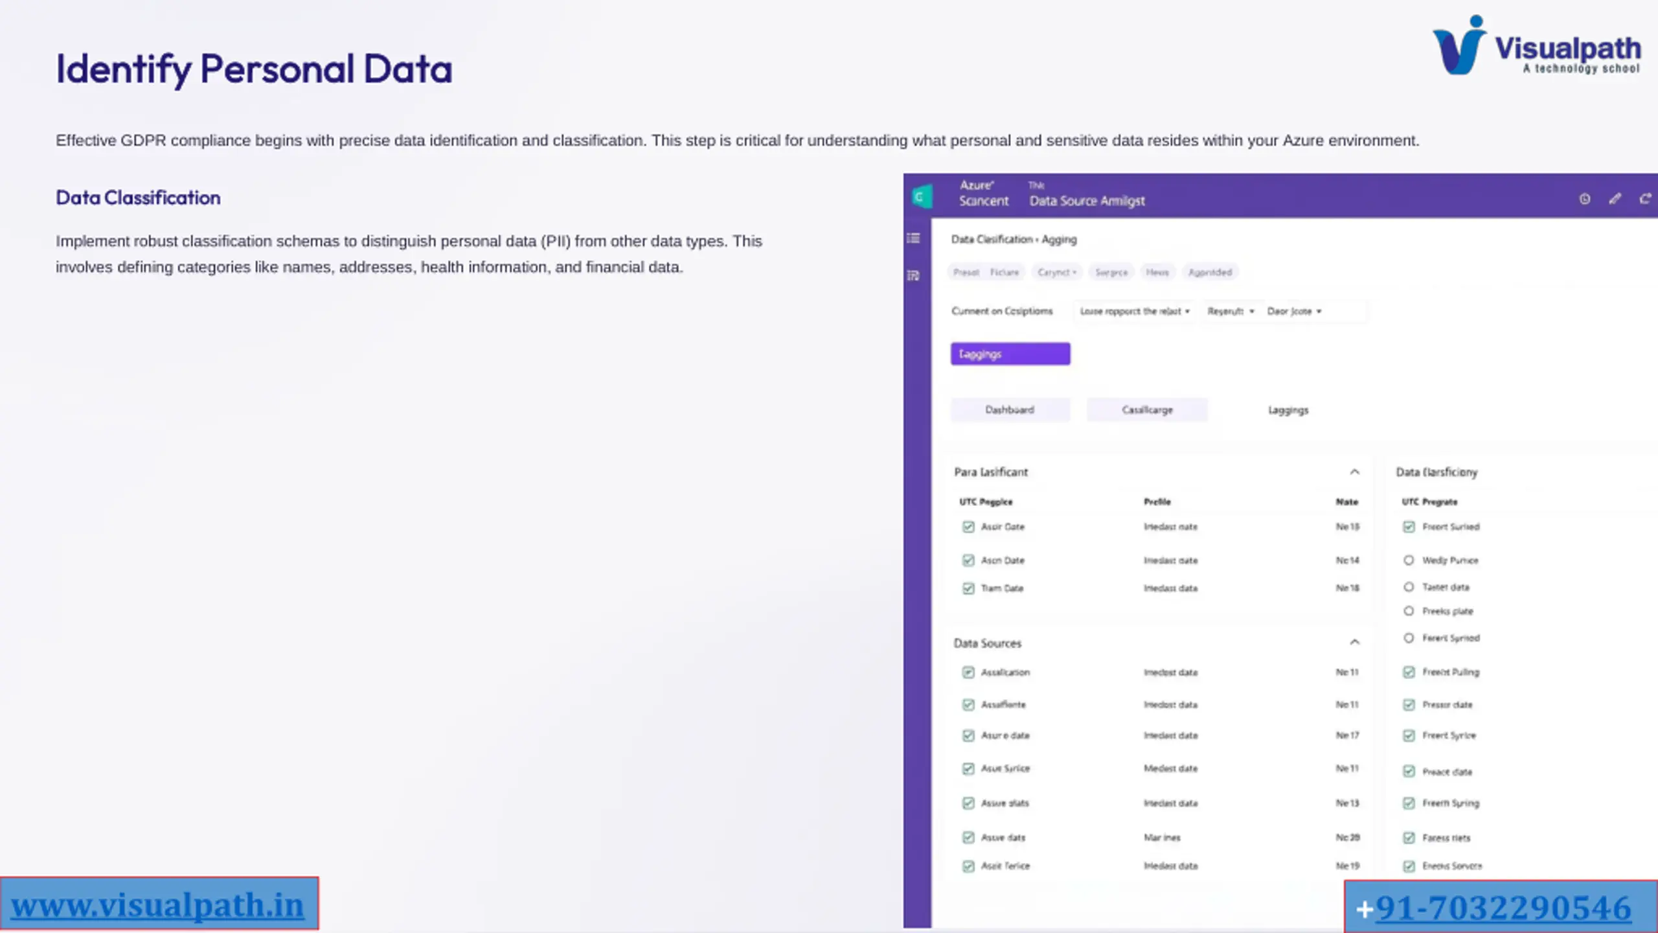Click the refresh arrow icon in header
1658x933 pixels.
tap(1645, 199)
